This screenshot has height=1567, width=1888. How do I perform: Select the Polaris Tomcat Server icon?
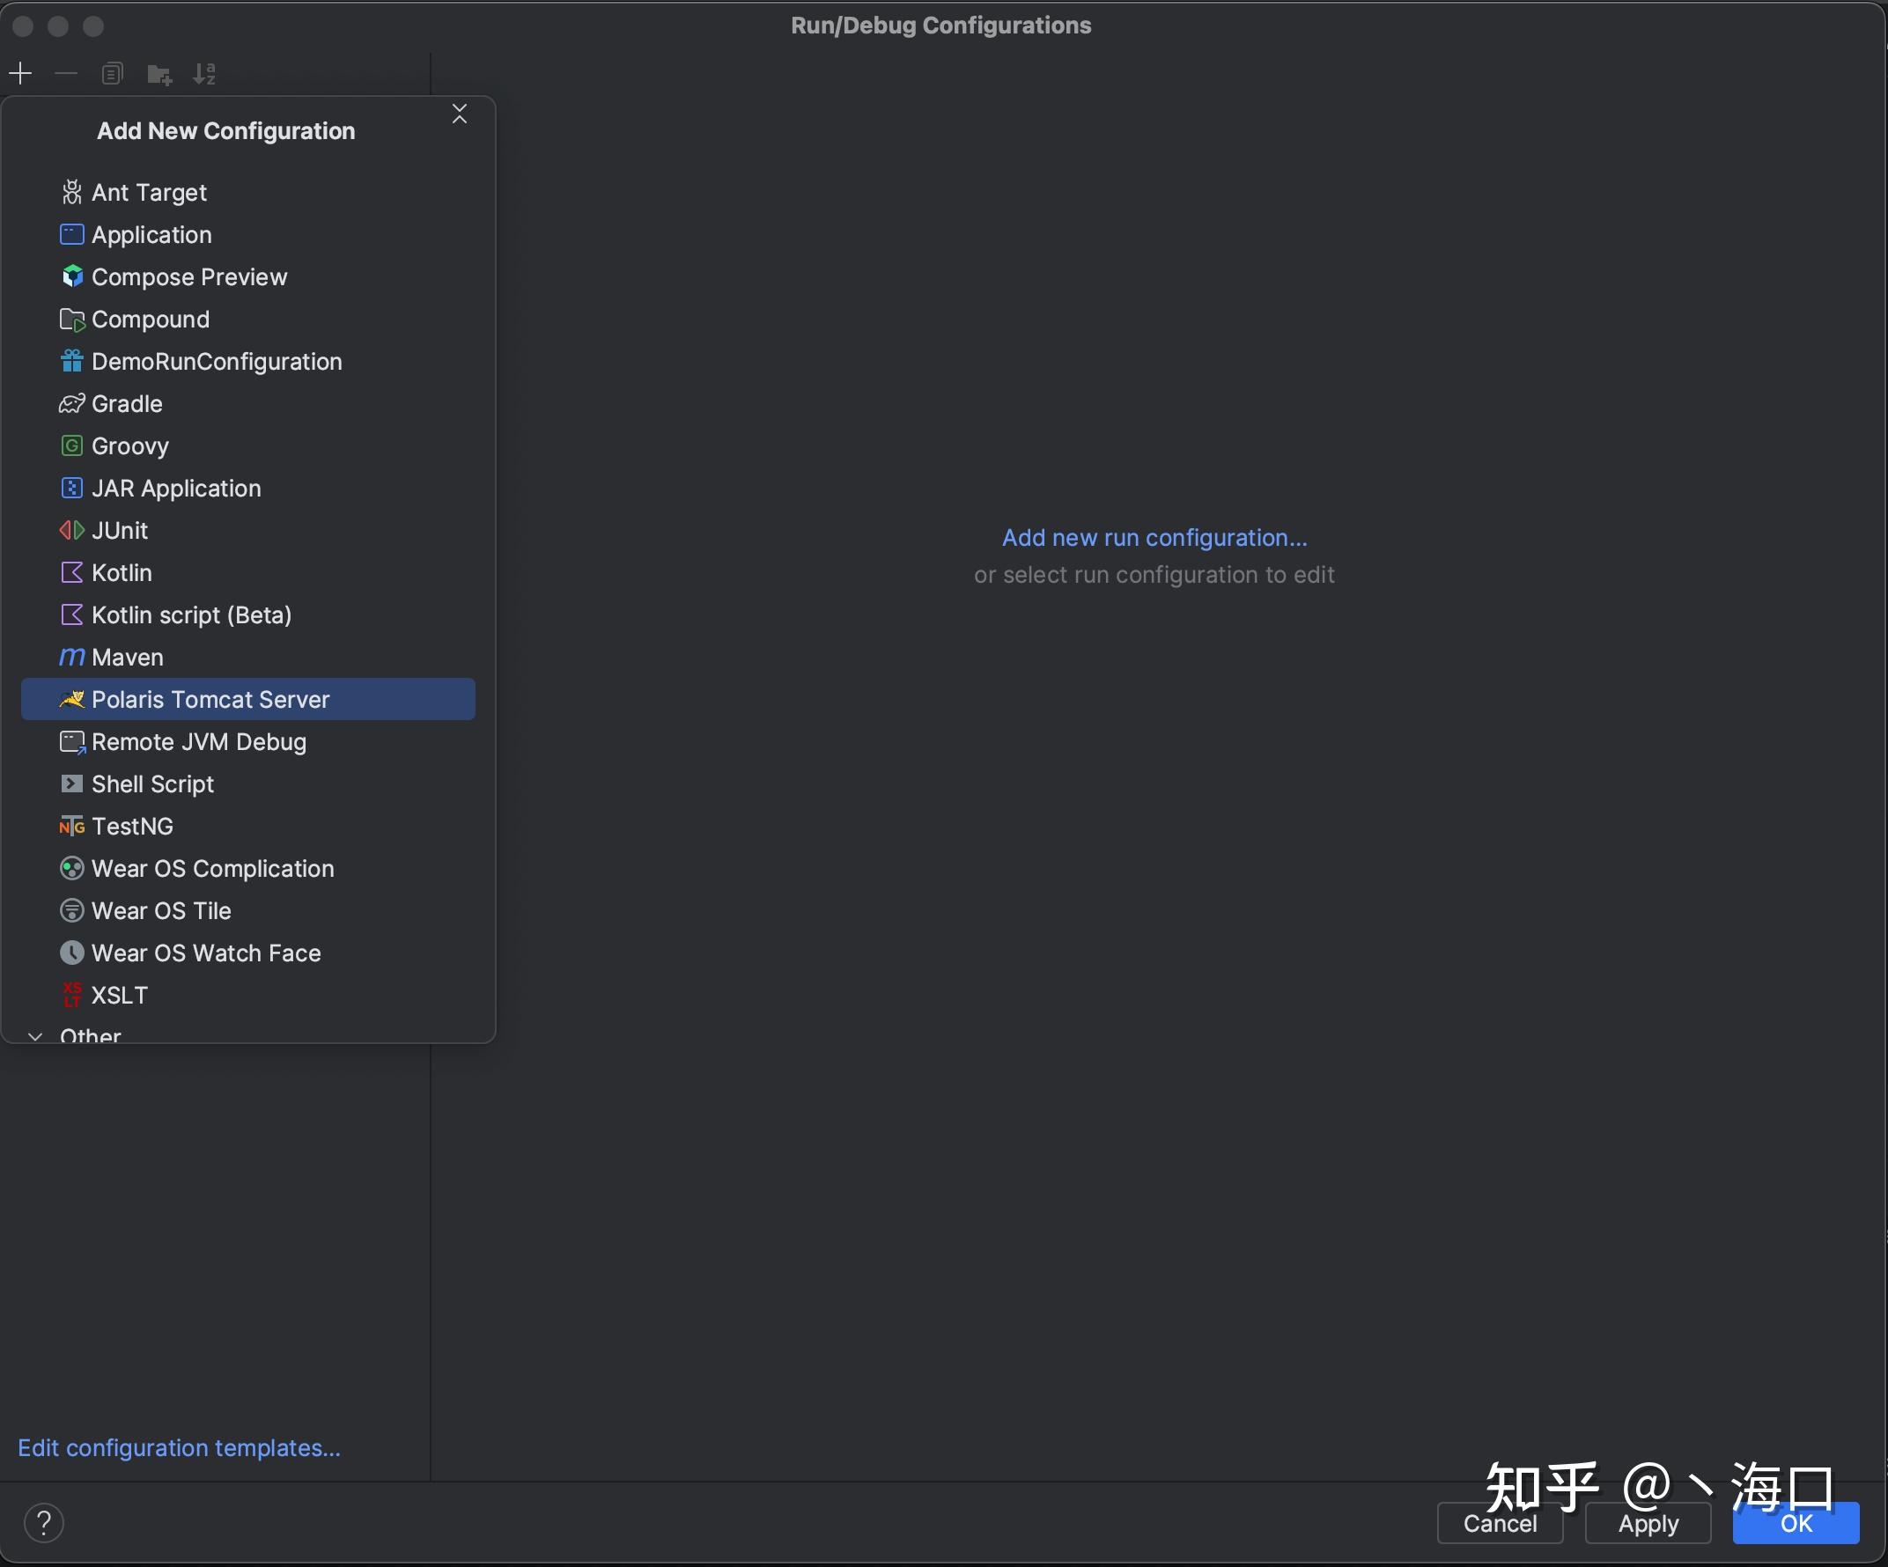[70, 699]
